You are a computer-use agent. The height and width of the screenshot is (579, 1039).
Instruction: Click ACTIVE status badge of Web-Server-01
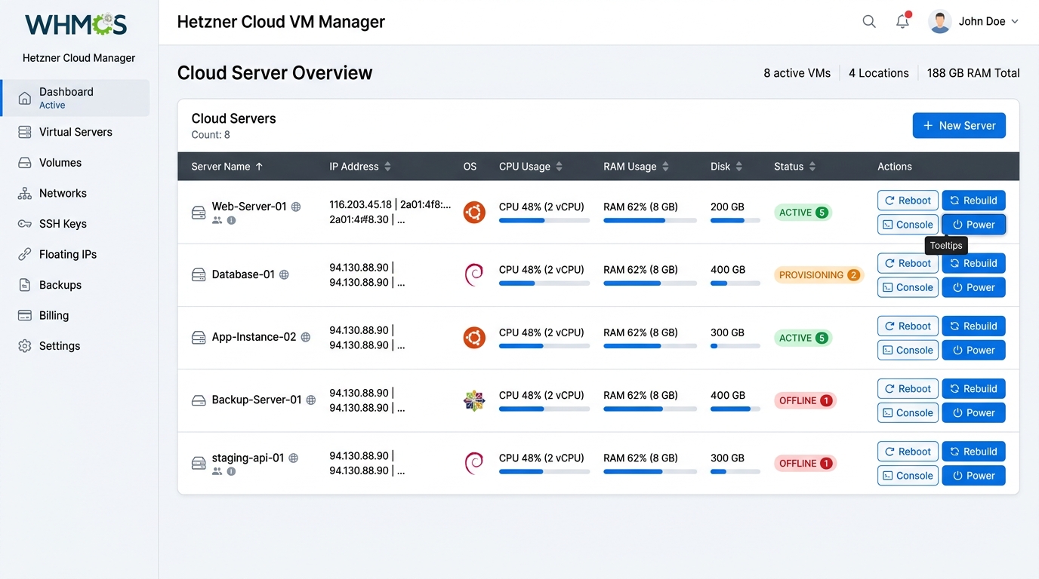click(x=803, y=213)
